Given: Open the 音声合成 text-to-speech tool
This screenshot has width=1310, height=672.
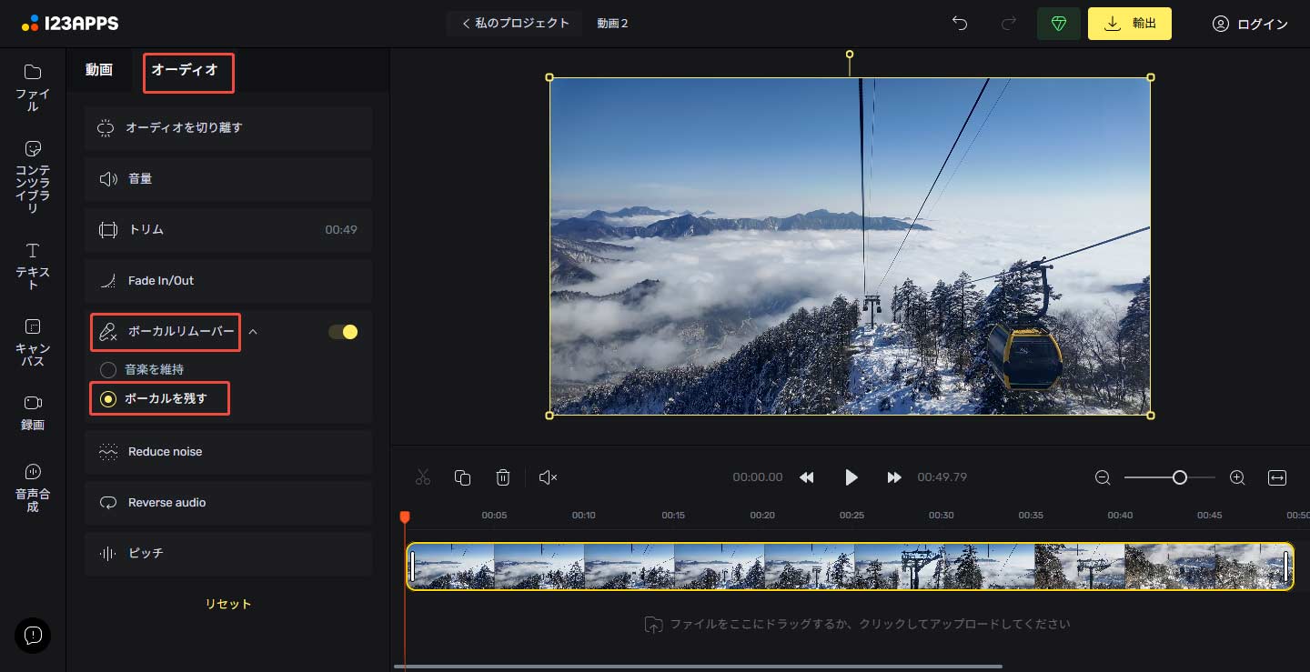Looking at the screenshot, I should [33, 487].
